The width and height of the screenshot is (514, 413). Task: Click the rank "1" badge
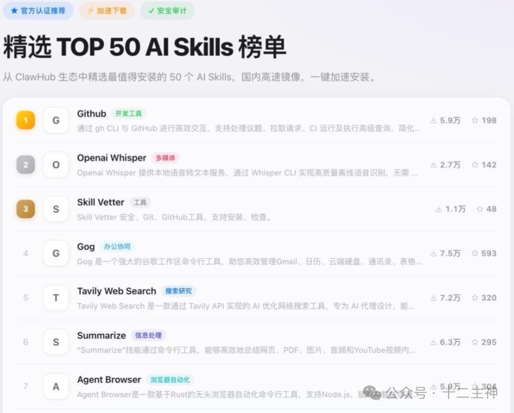[25, 120]
